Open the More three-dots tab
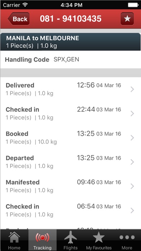 127,240
